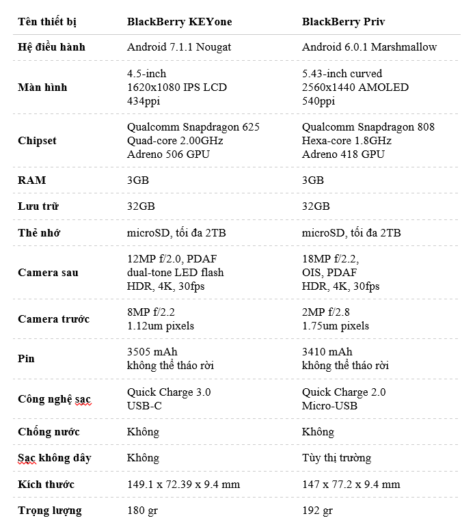Click the BlackBerry KEYone column header
Image resolution: width=475 pixels, height=529 pixels.
click(179, 21)
